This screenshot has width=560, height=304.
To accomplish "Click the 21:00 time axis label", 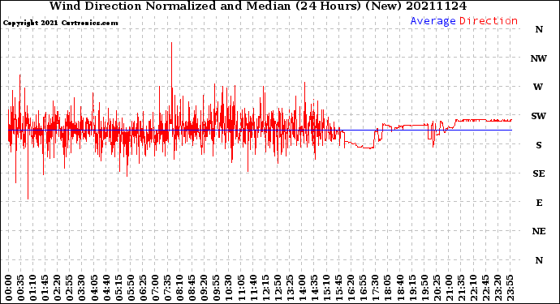I will 449,288.
